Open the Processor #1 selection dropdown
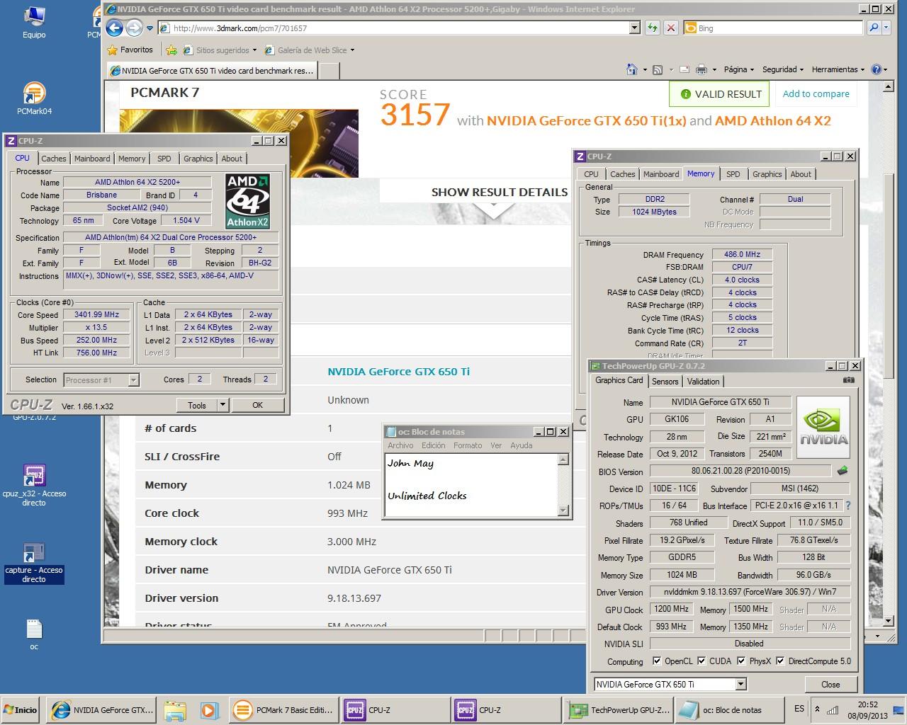 point(133,380)
